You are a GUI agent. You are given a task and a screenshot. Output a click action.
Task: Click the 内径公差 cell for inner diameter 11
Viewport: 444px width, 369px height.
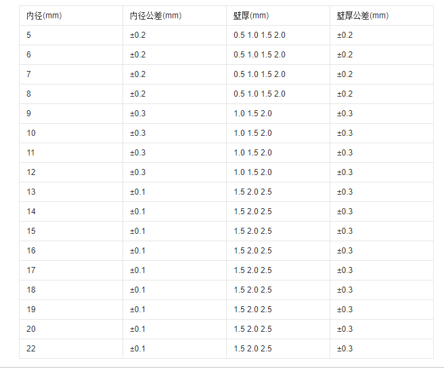(x=137, y=153)
